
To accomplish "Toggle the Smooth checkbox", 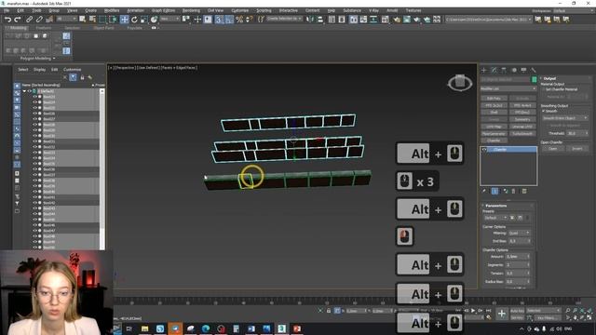I will pyautogui.click(x=544, y=112).
